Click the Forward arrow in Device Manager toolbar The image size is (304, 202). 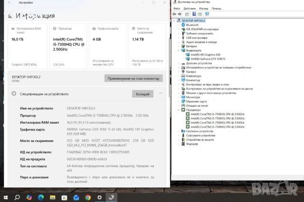coord(180,14)
